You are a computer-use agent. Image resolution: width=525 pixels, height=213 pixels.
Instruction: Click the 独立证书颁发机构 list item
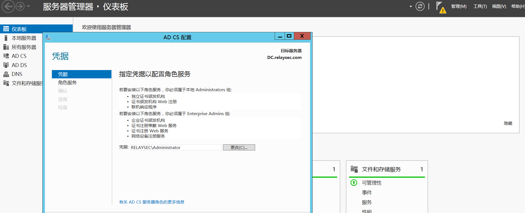tap(148, 96)
